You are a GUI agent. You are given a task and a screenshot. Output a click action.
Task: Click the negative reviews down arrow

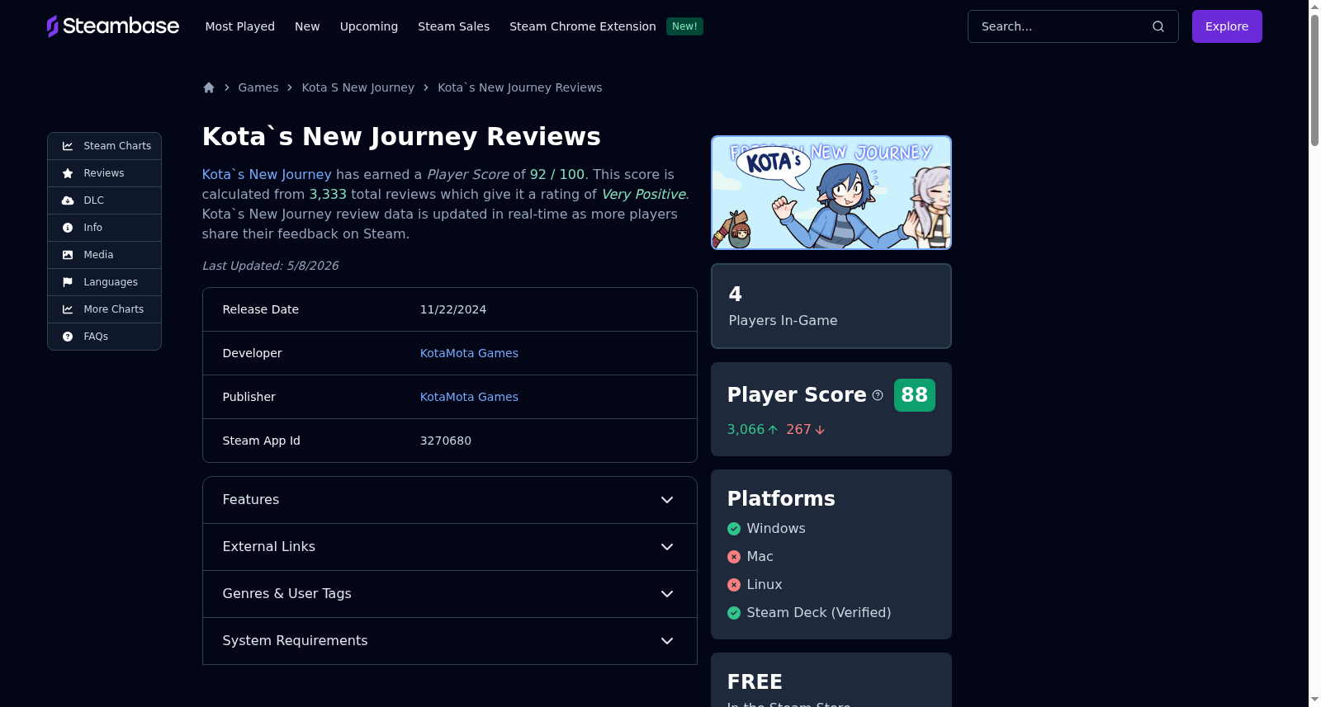click(x=820, y=430)
